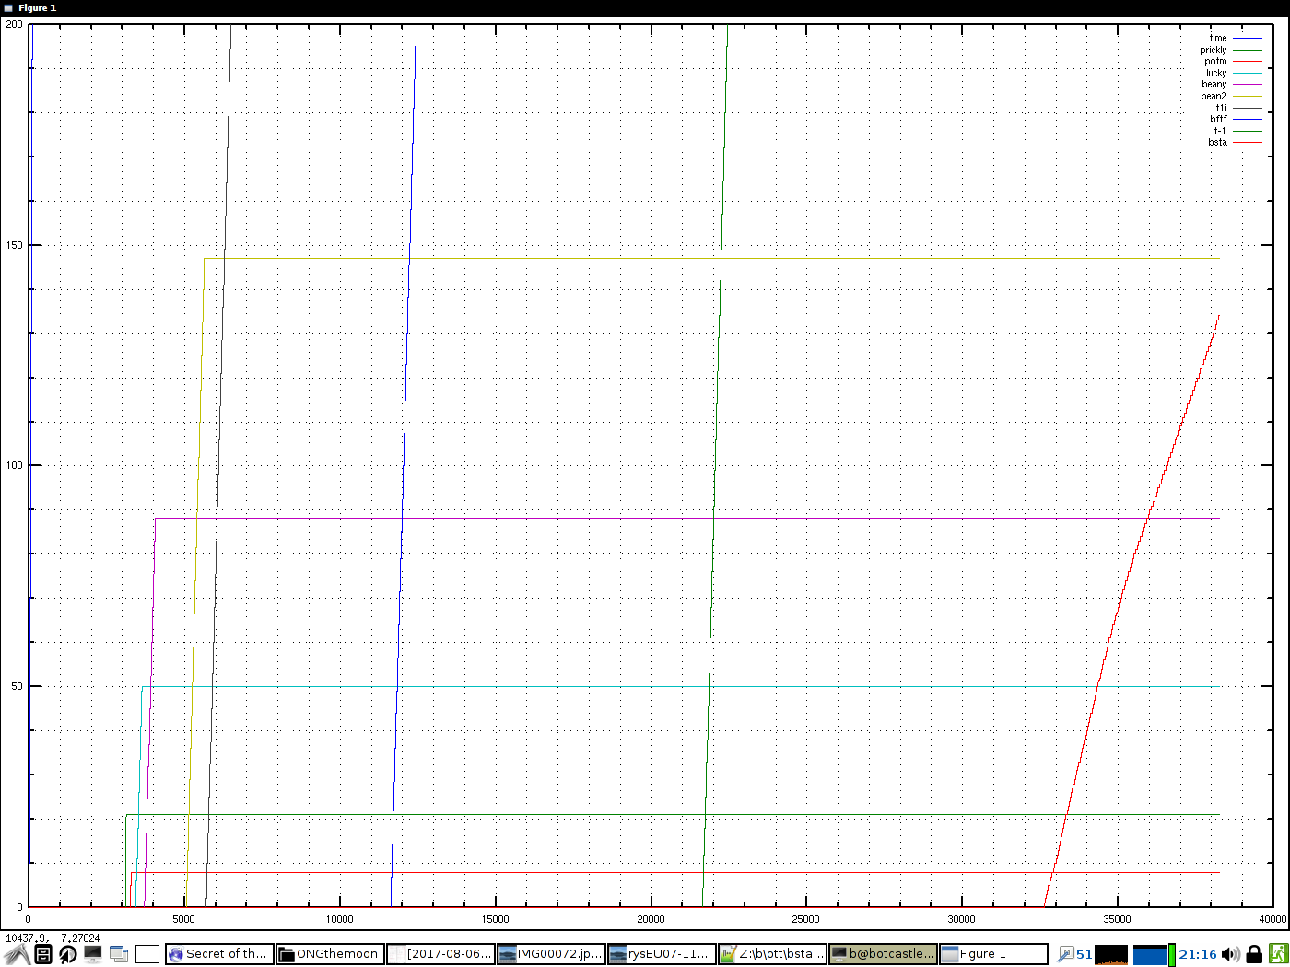This screenshot has height=967, width=1290.
Task: Click the 'bftf' legend label
Action: click(x=1218, y=119)
